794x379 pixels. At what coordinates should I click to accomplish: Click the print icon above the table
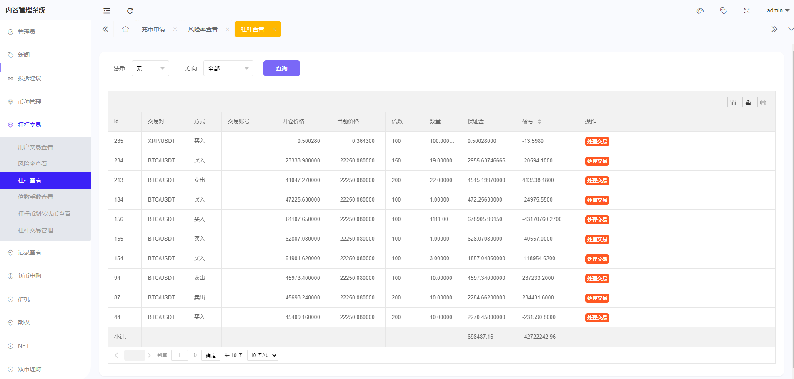[x=763, y=102]
